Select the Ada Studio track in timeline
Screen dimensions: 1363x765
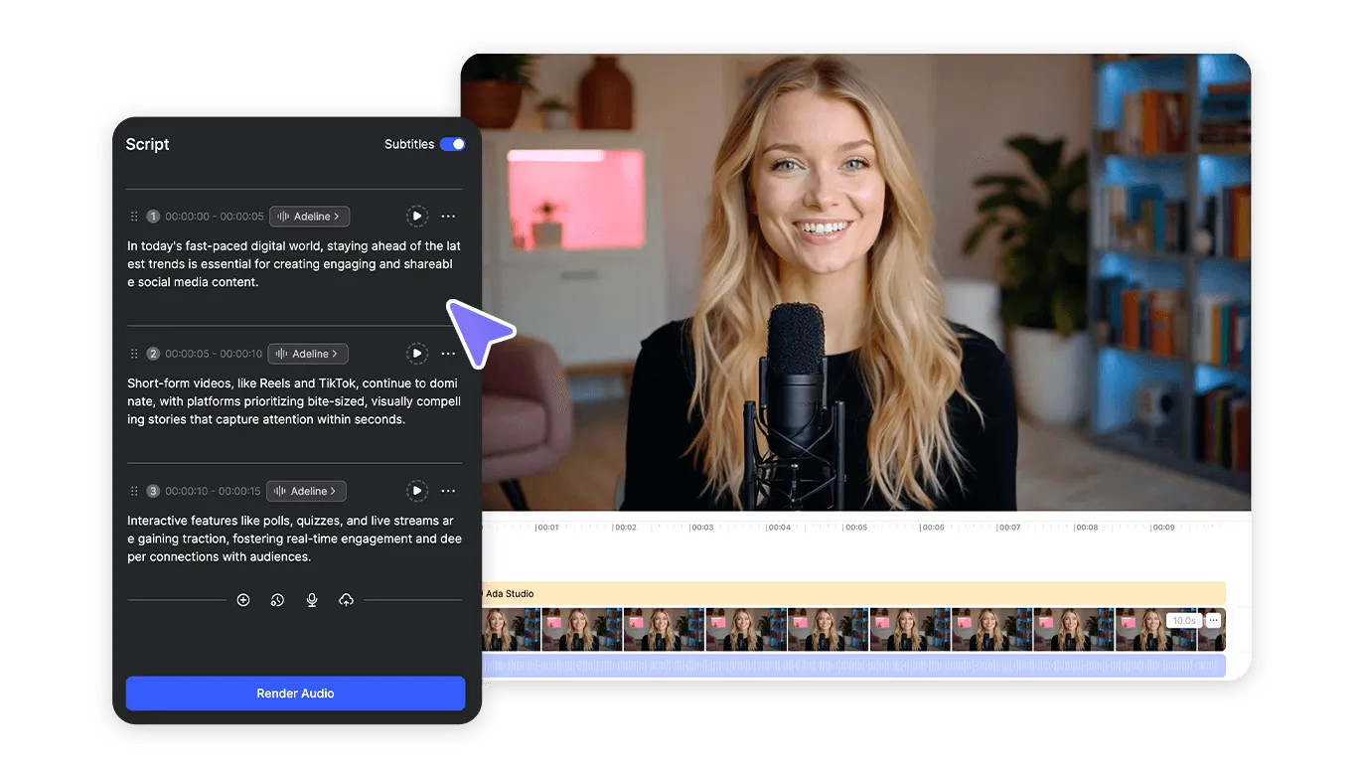(x=852, y=594)
